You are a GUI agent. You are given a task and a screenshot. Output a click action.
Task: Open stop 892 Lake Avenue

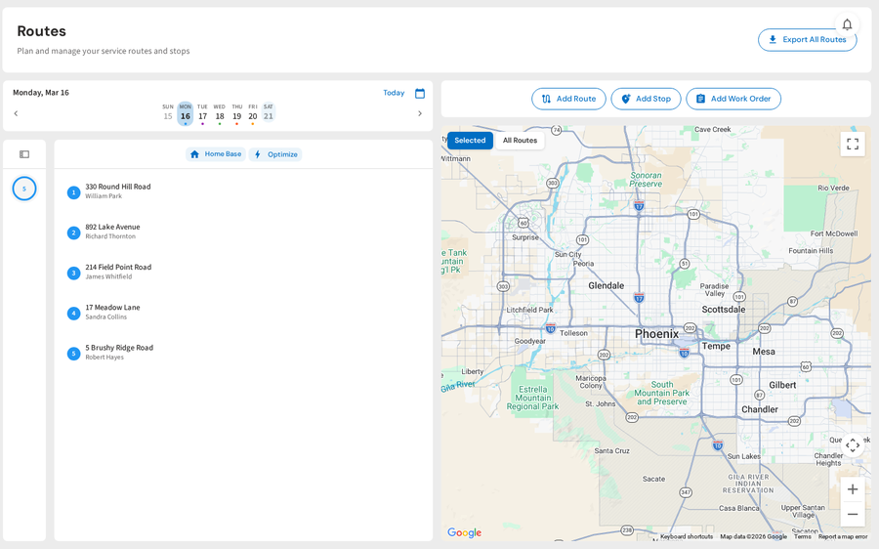[x=112, y=227]
